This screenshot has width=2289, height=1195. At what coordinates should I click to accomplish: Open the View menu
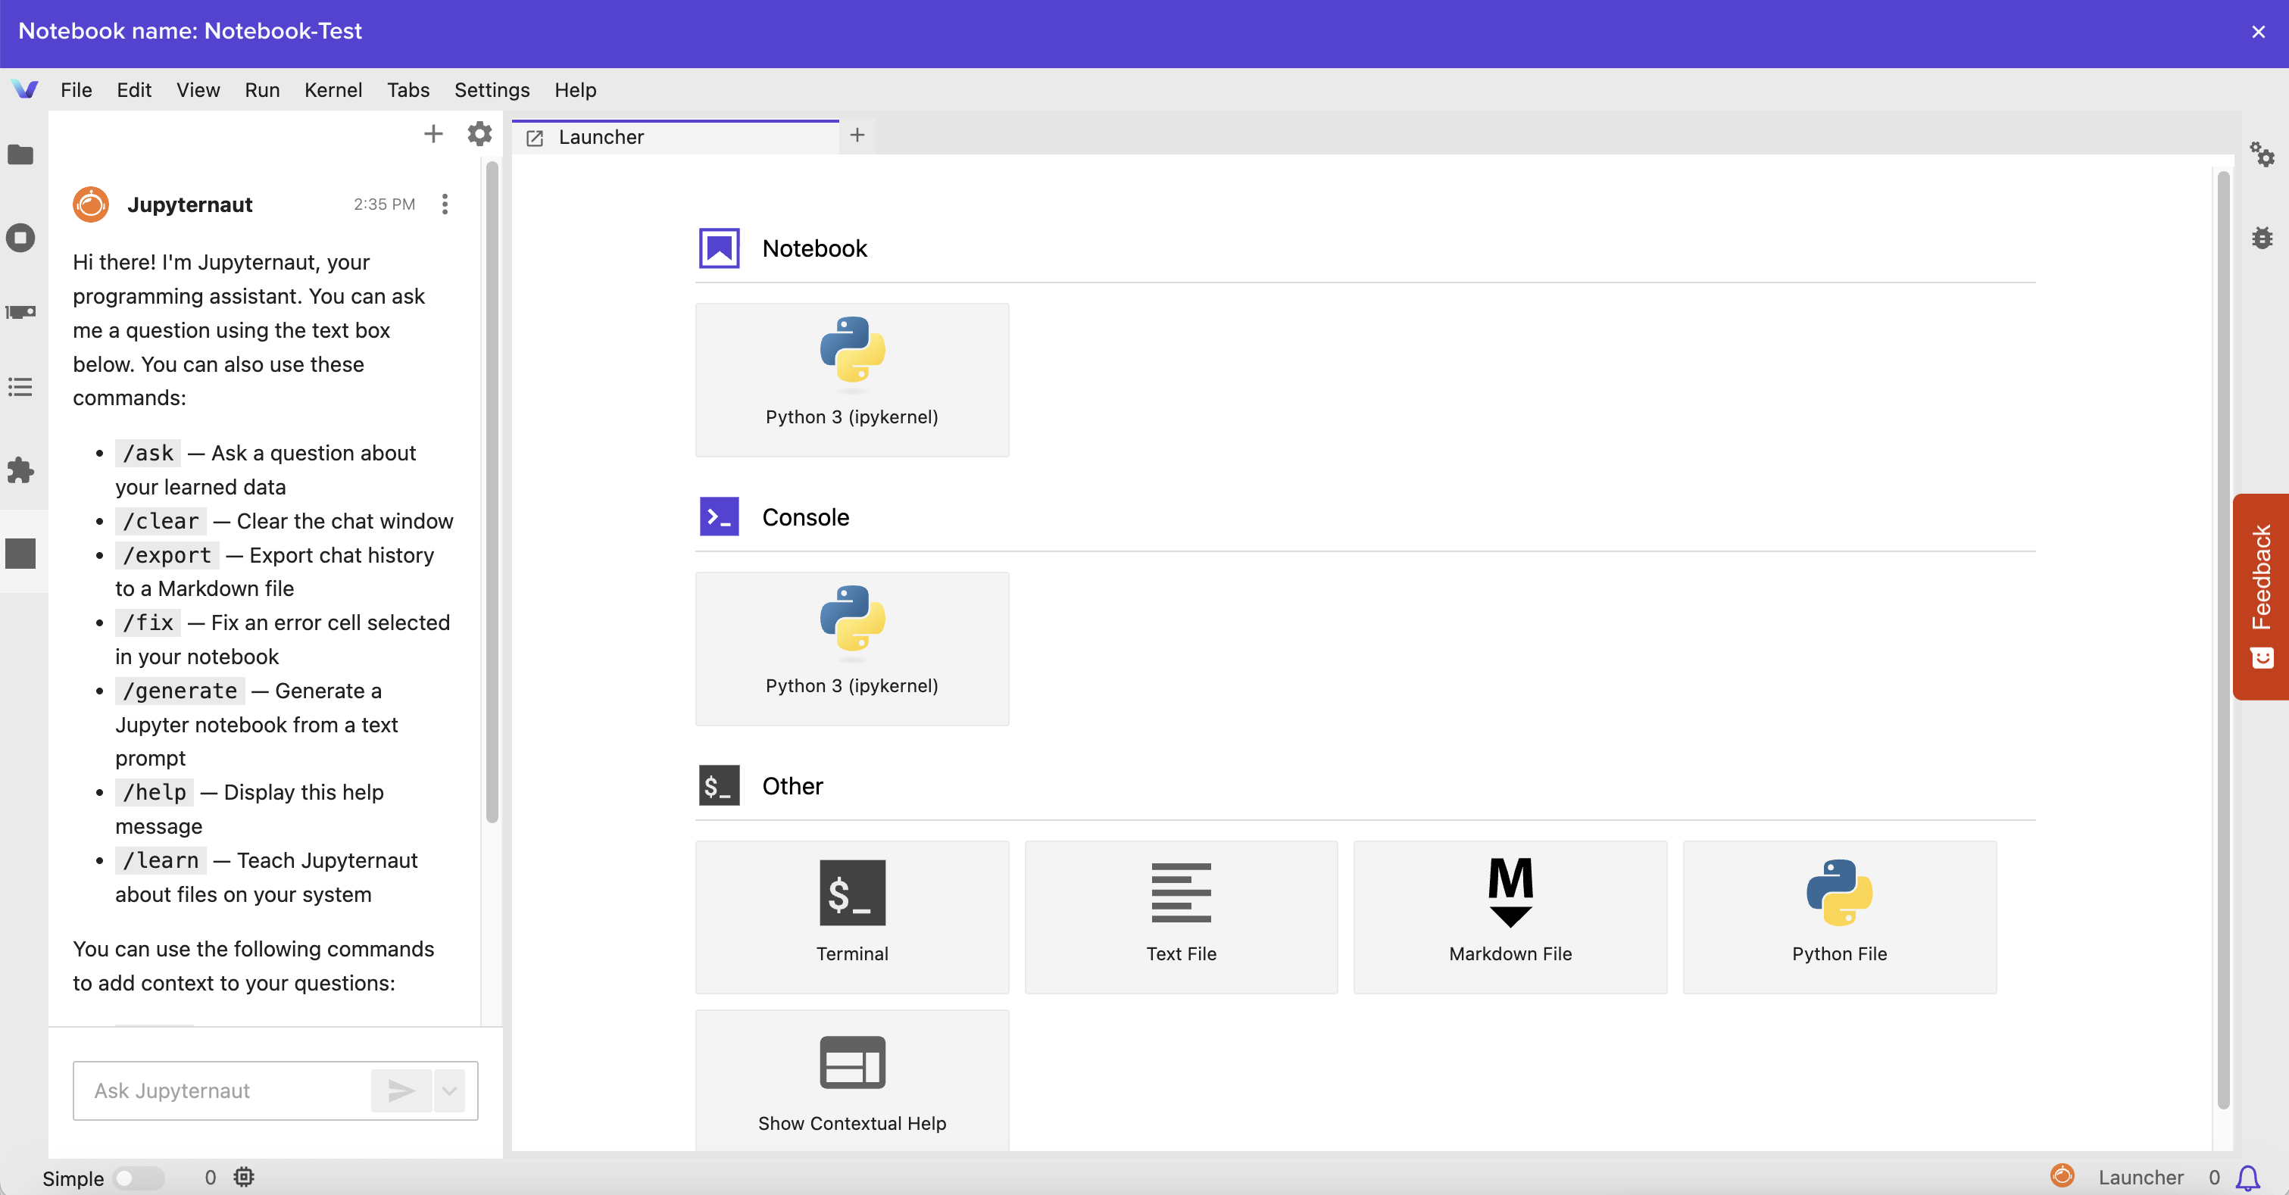(198, 89)
